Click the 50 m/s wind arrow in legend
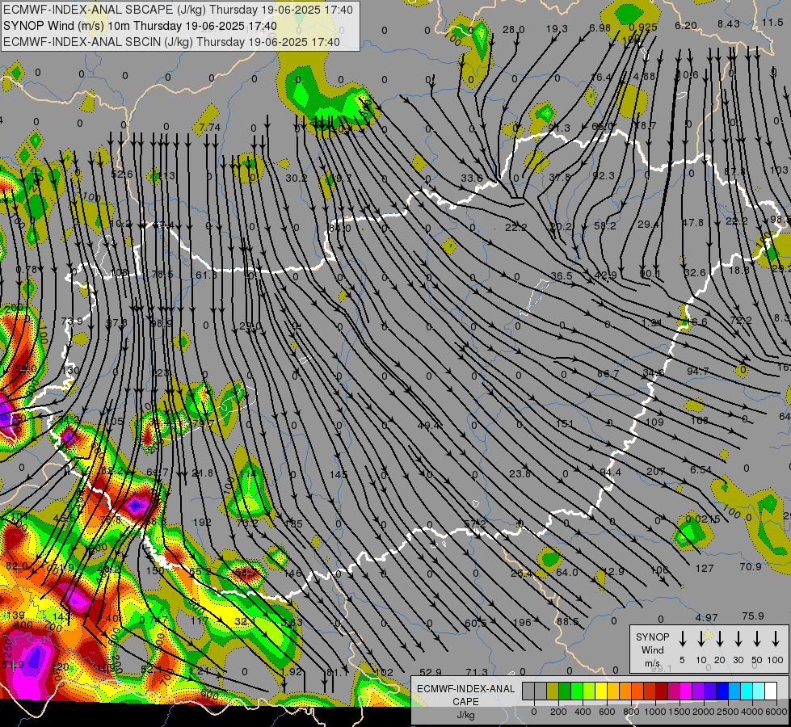 pos(757,639)
